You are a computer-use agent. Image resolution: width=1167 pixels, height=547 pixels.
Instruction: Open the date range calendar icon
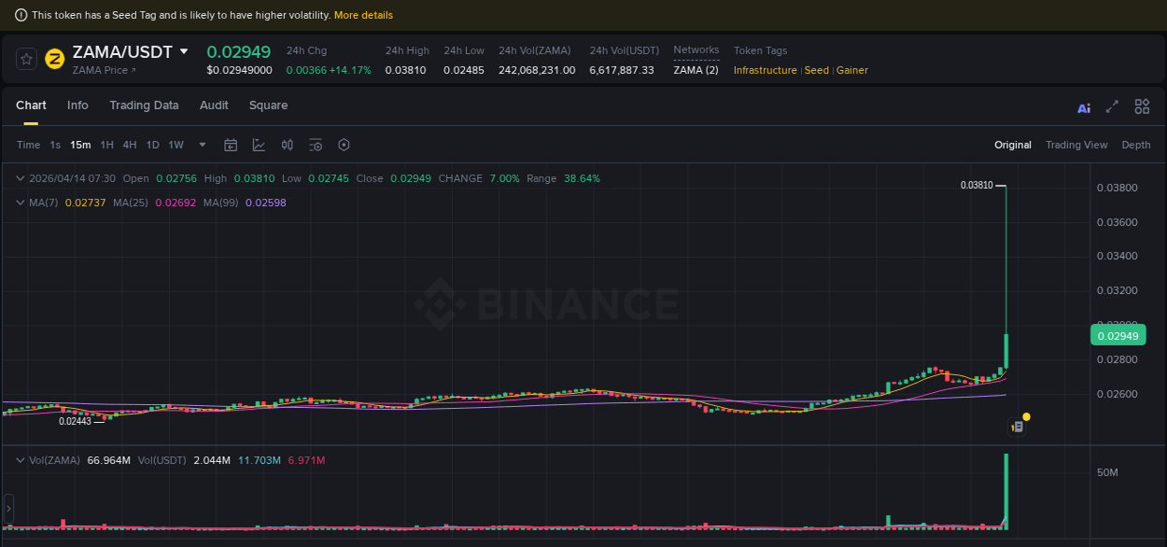coord(231,145)
